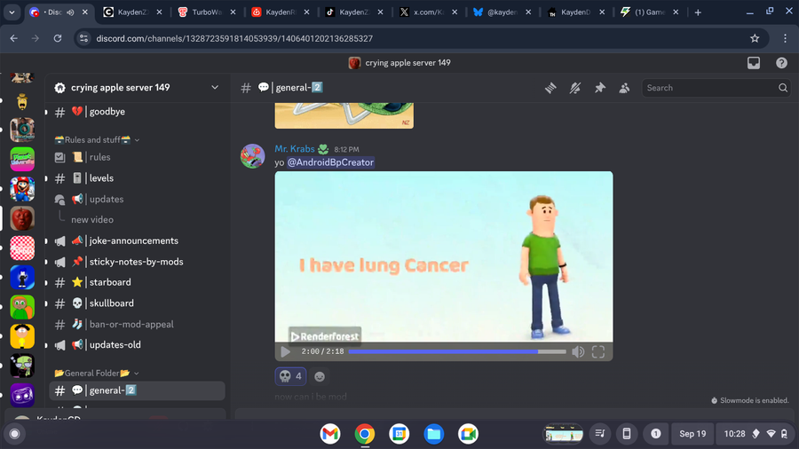The image size is (799, 449).
Task: Seek on the video progress bar
Action: 457,351
